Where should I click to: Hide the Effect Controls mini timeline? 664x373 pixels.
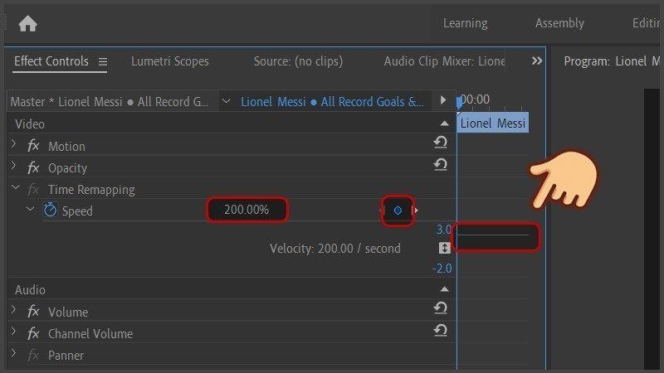click(443, 100)
